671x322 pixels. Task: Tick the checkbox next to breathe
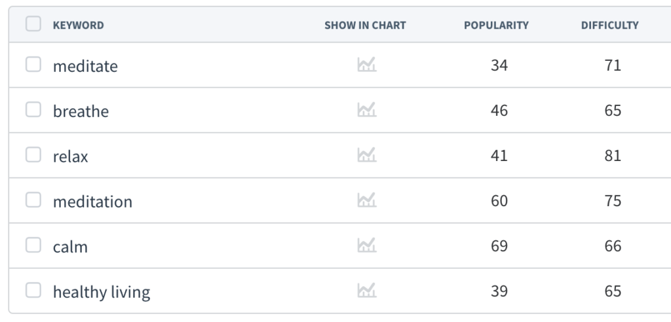point(33,109)
